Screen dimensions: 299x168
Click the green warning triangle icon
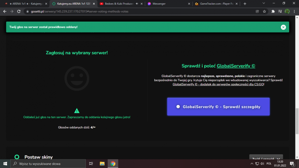tap(77, 111)
